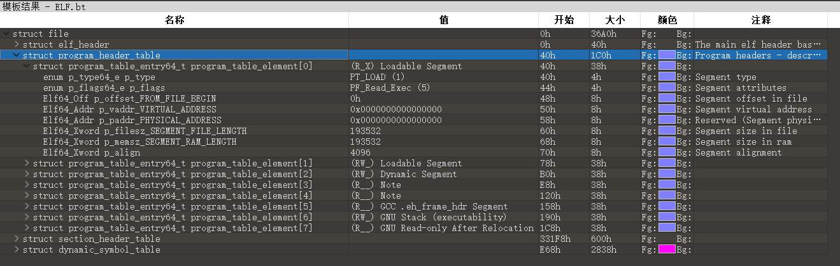
Task: Expand program_table_element[5] eh_frame_hdr entry
Action: (x=27, y=206)
